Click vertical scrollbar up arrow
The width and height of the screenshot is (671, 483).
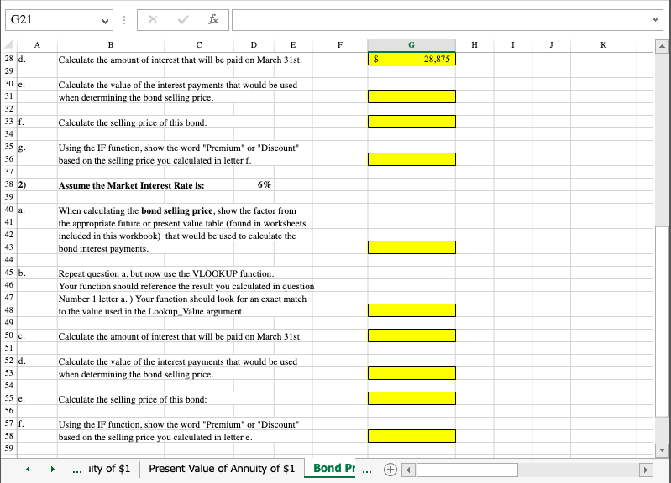click(x=662, y=46)
